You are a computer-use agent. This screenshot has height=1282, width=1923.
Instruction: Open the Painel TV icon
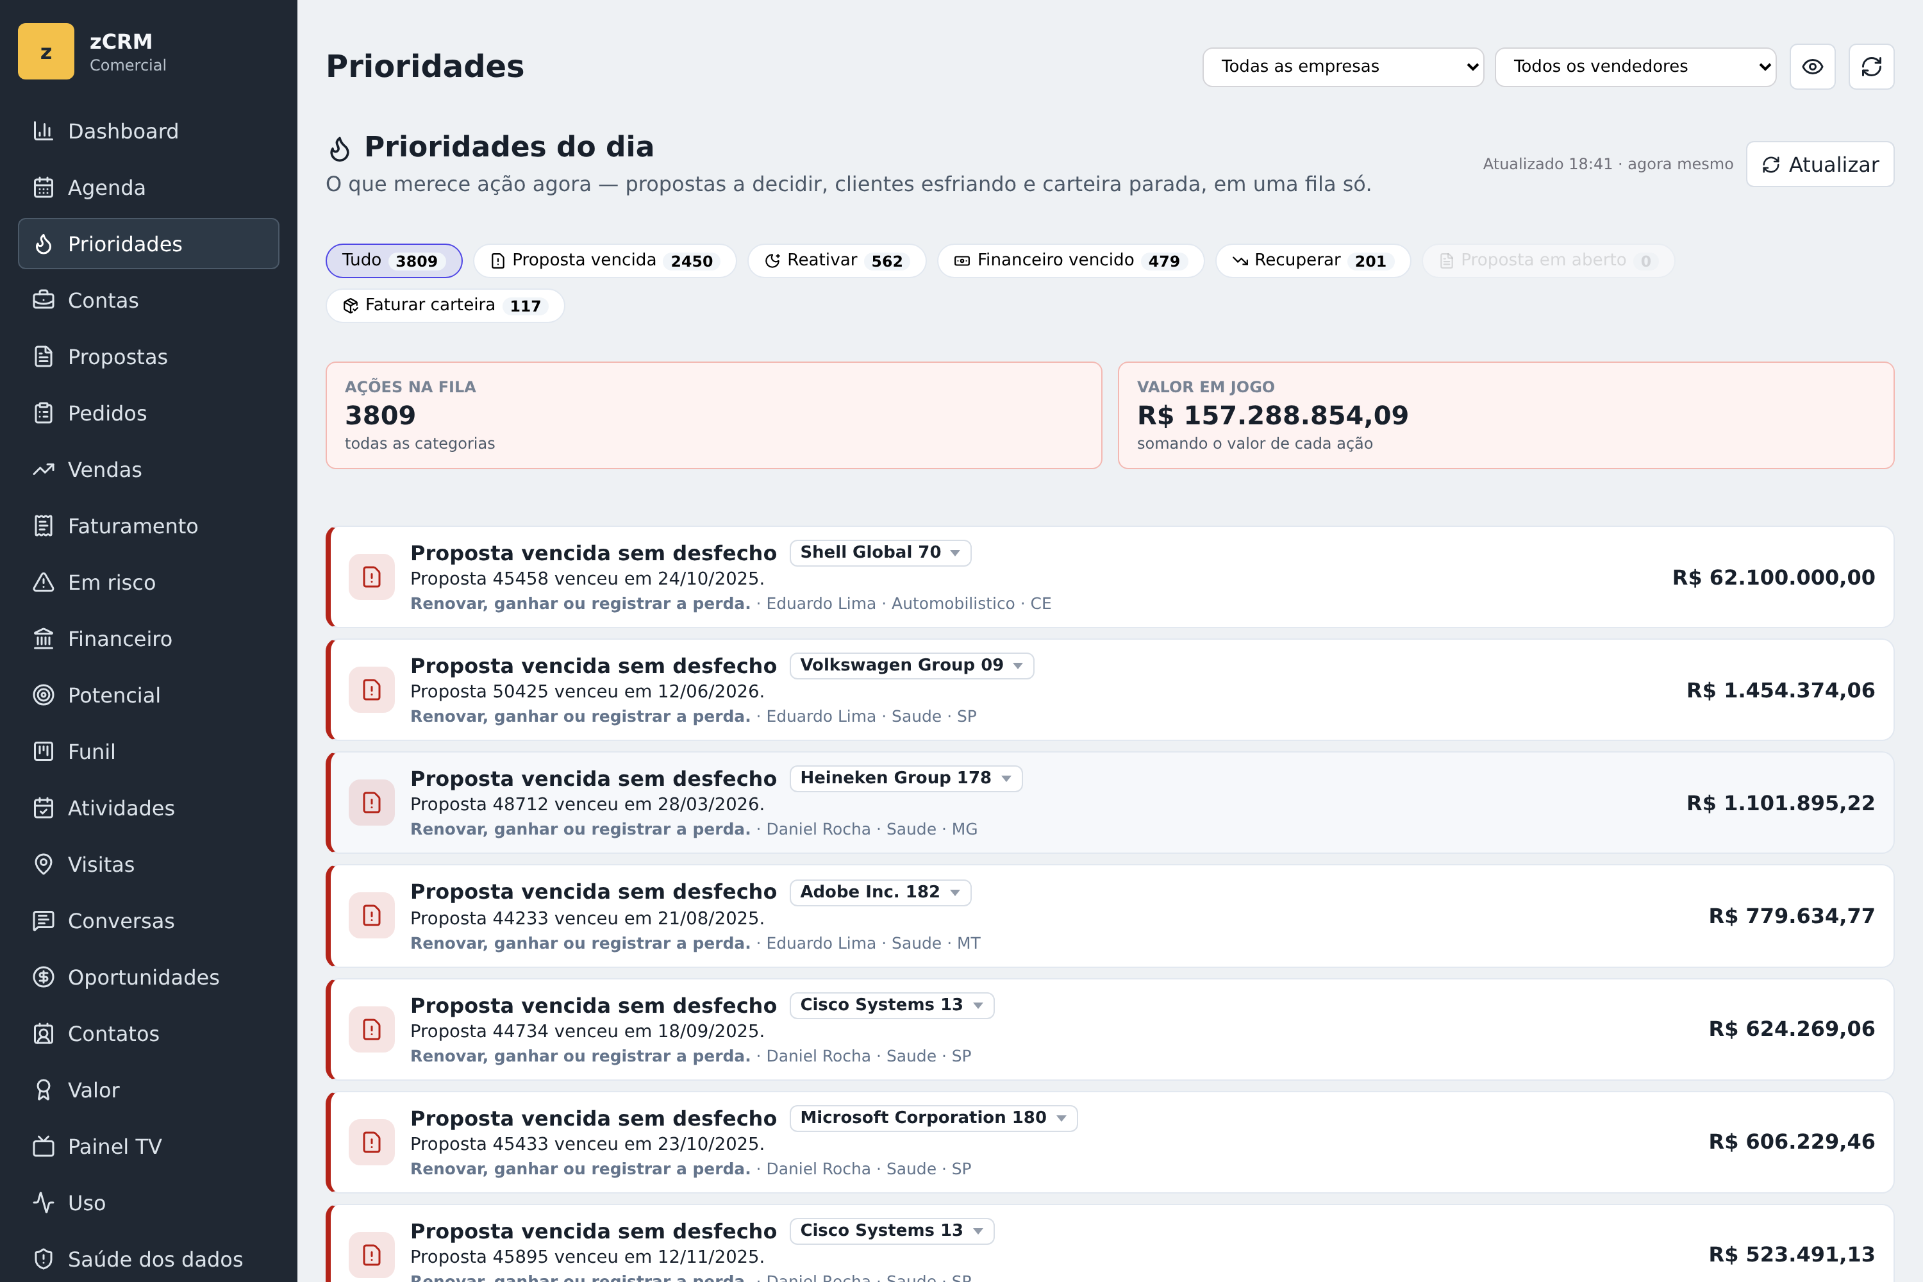(x=44, y=1146)
